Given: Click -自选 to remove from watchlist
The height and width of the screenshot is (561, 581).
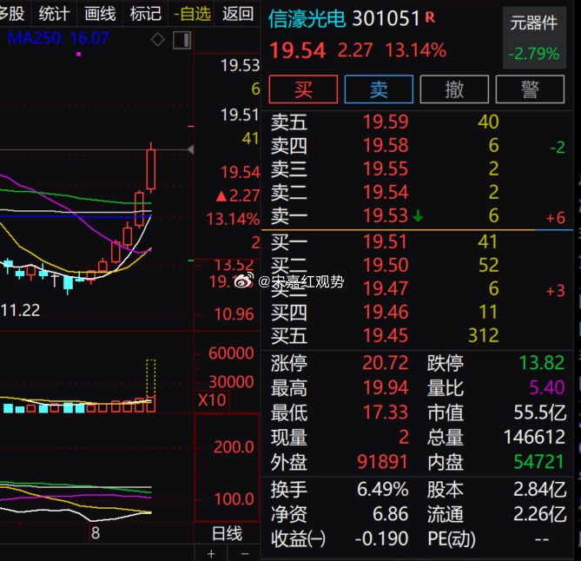Looking at the screenshot, I should pos(192,14).
